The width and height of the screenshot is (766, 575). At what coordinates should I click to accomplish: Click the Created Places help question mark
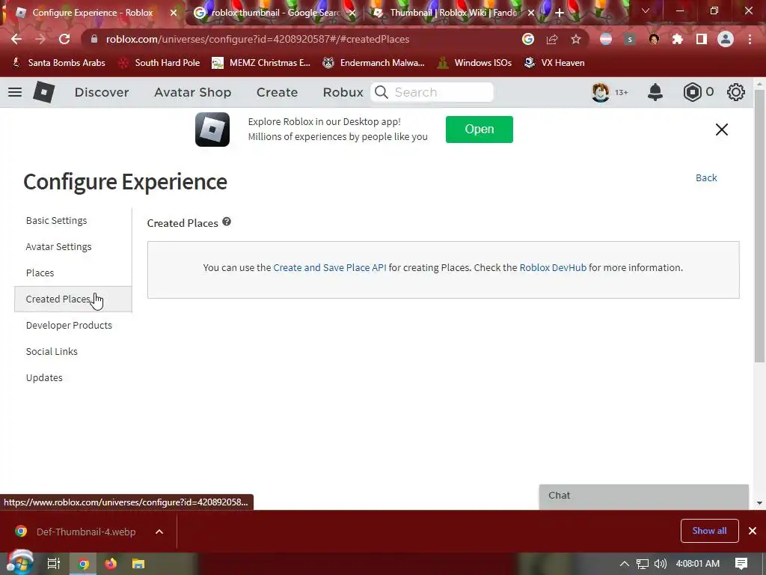pos(227,222)
